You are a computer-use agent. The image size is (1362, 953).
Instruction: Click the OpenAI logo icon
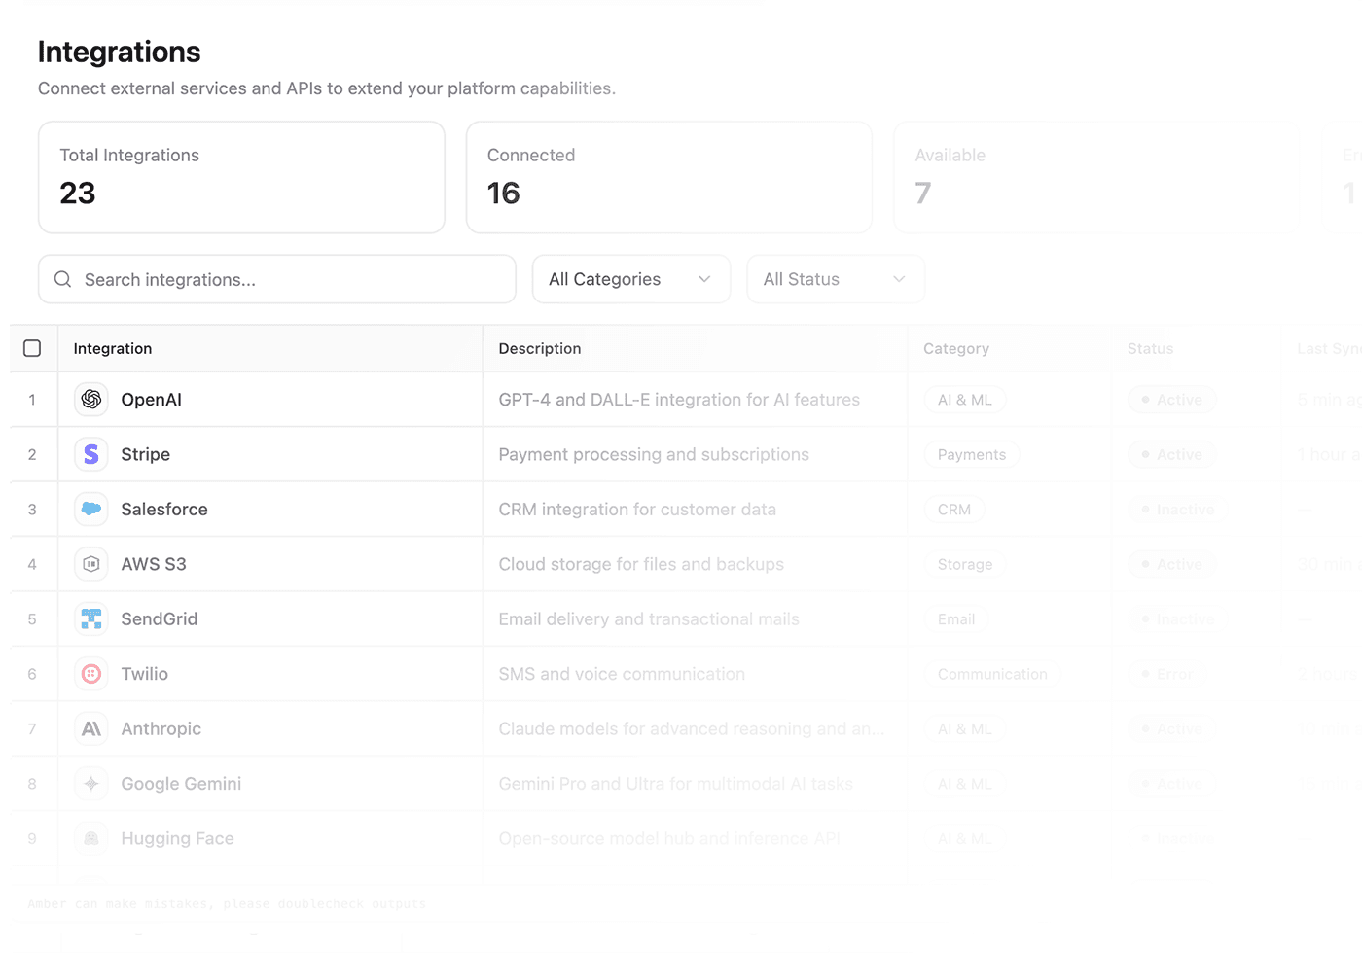point(91,400)
